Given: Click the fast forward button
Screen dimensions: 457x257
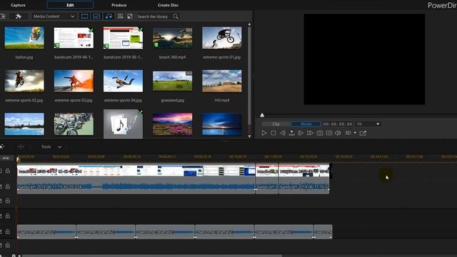Looking at the screenshot, I should (x=310, y=133).
